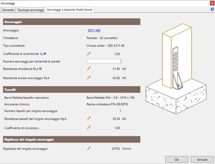Click the 'Numero tasselli per singolo ancoraggio' label
Image resolution: width=215 pixels, height=164 pixels.
point(31,111)
